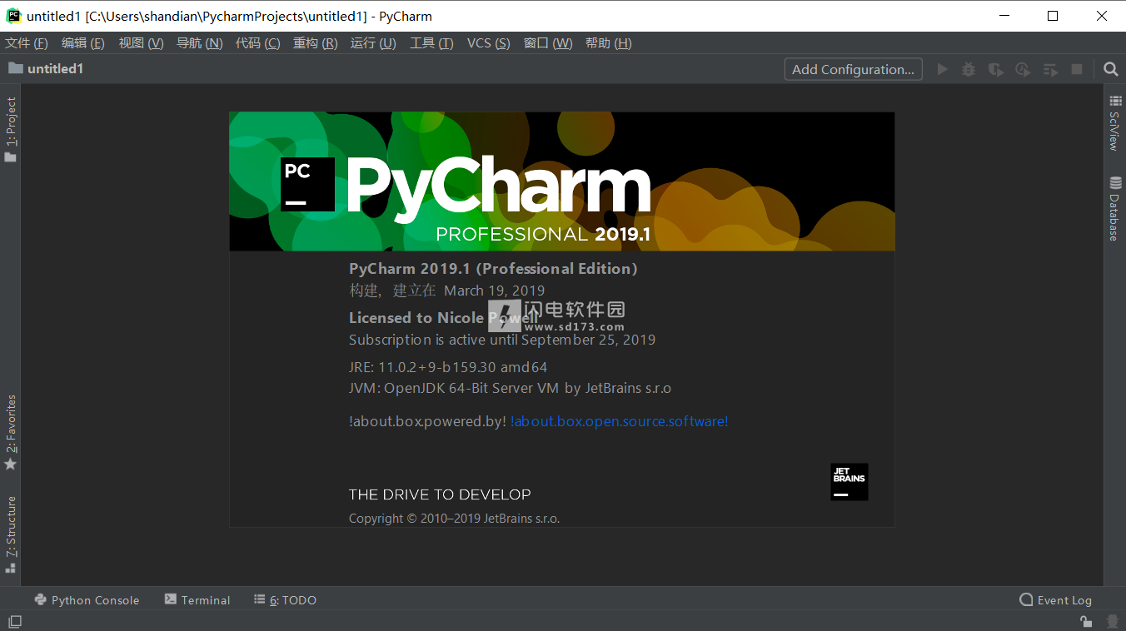Open the 窗口 (W) menu
Image resolution: width=1126 pixels, height=631 pixels.
[x=547, y=43]
